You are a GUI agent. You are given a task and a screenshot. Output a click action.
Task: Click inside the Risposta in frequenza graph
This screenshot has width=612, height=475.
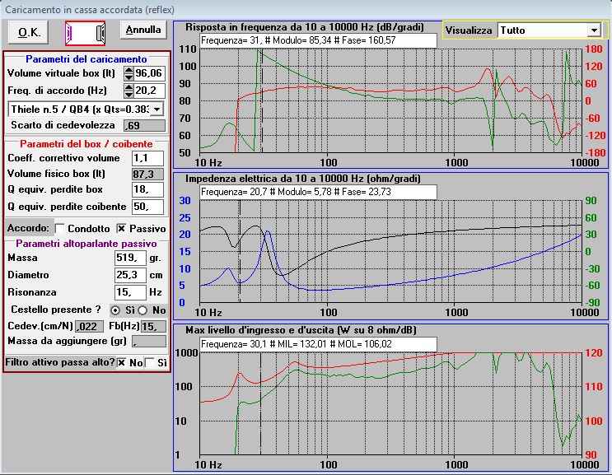tap(390, 100)
